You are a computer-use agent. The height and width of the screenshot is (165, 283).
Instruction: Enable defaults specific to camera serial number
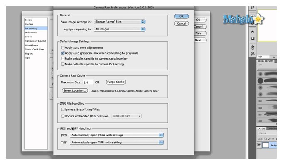tap(62, 59)
